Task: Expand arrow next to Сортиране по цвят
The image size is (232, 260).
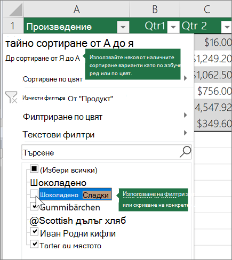Action: 186,78
